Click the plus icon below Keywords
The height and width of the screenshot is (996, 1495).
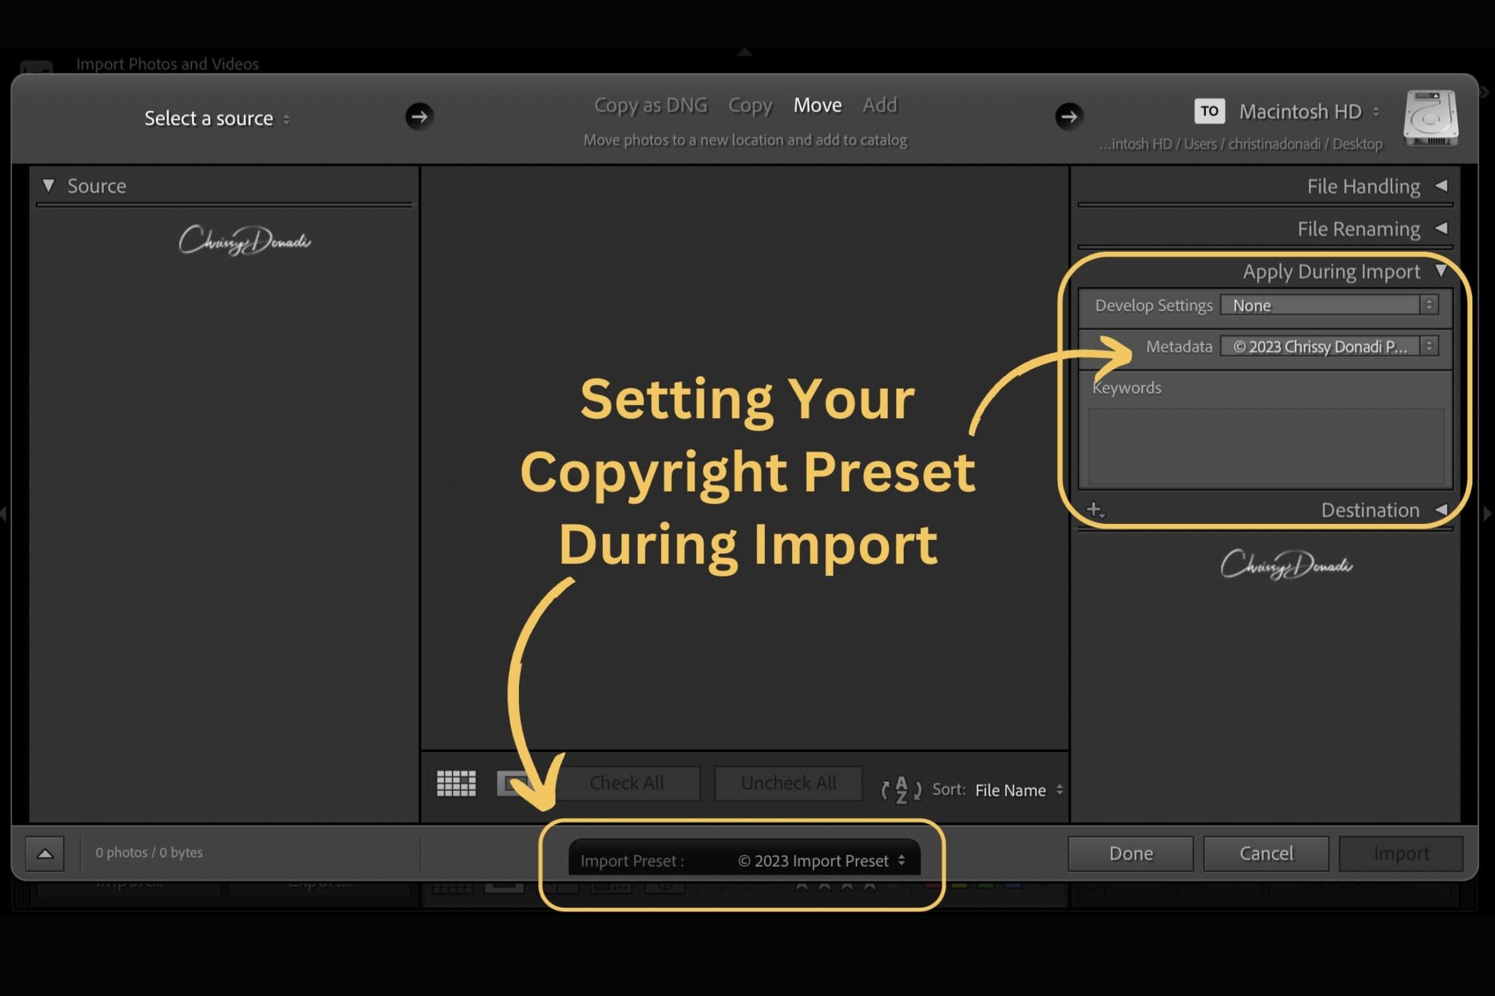tap(1094, 509)
